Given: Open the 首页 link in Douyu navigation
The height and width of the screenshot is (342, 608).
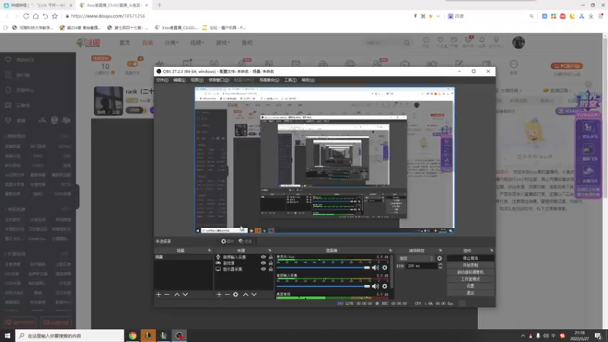Looking at the screenshot, I should [x=125, y=43].
